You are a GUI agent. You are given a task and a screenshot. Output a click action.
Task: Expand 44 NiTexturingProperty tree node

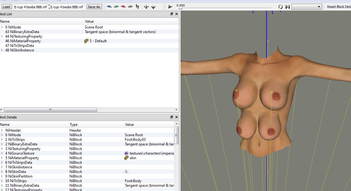pos(2,36)
